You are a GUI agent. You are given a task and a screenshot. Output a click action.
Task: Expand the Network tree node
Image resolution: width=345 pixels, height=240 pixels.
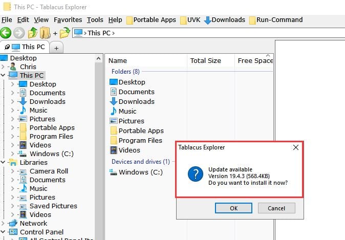point(3,223)
